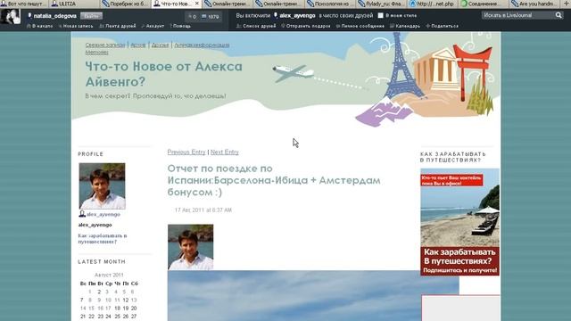
Task: Open the Архив link in journal header
Action: tap(138, 45)
